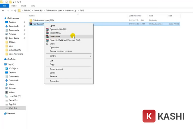Expand the Send to submenu arrow
193x129 pixels.
click(x=91, y=56)
